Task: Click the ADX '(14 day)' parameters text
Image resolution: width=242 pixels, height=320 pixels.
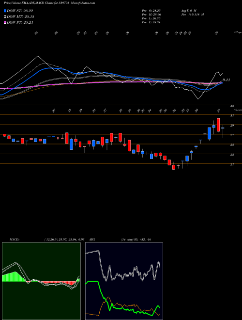Action: coord(127,240)
